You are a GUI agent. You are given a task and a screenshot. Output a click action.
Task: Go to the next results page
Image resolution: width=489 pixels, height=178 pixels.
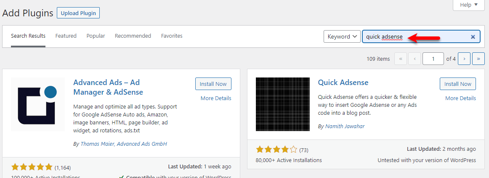coord(464,59)
